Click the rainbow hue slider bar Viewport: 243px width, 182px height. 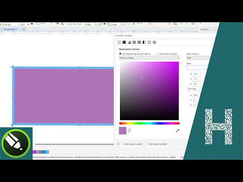click(149, 123)
